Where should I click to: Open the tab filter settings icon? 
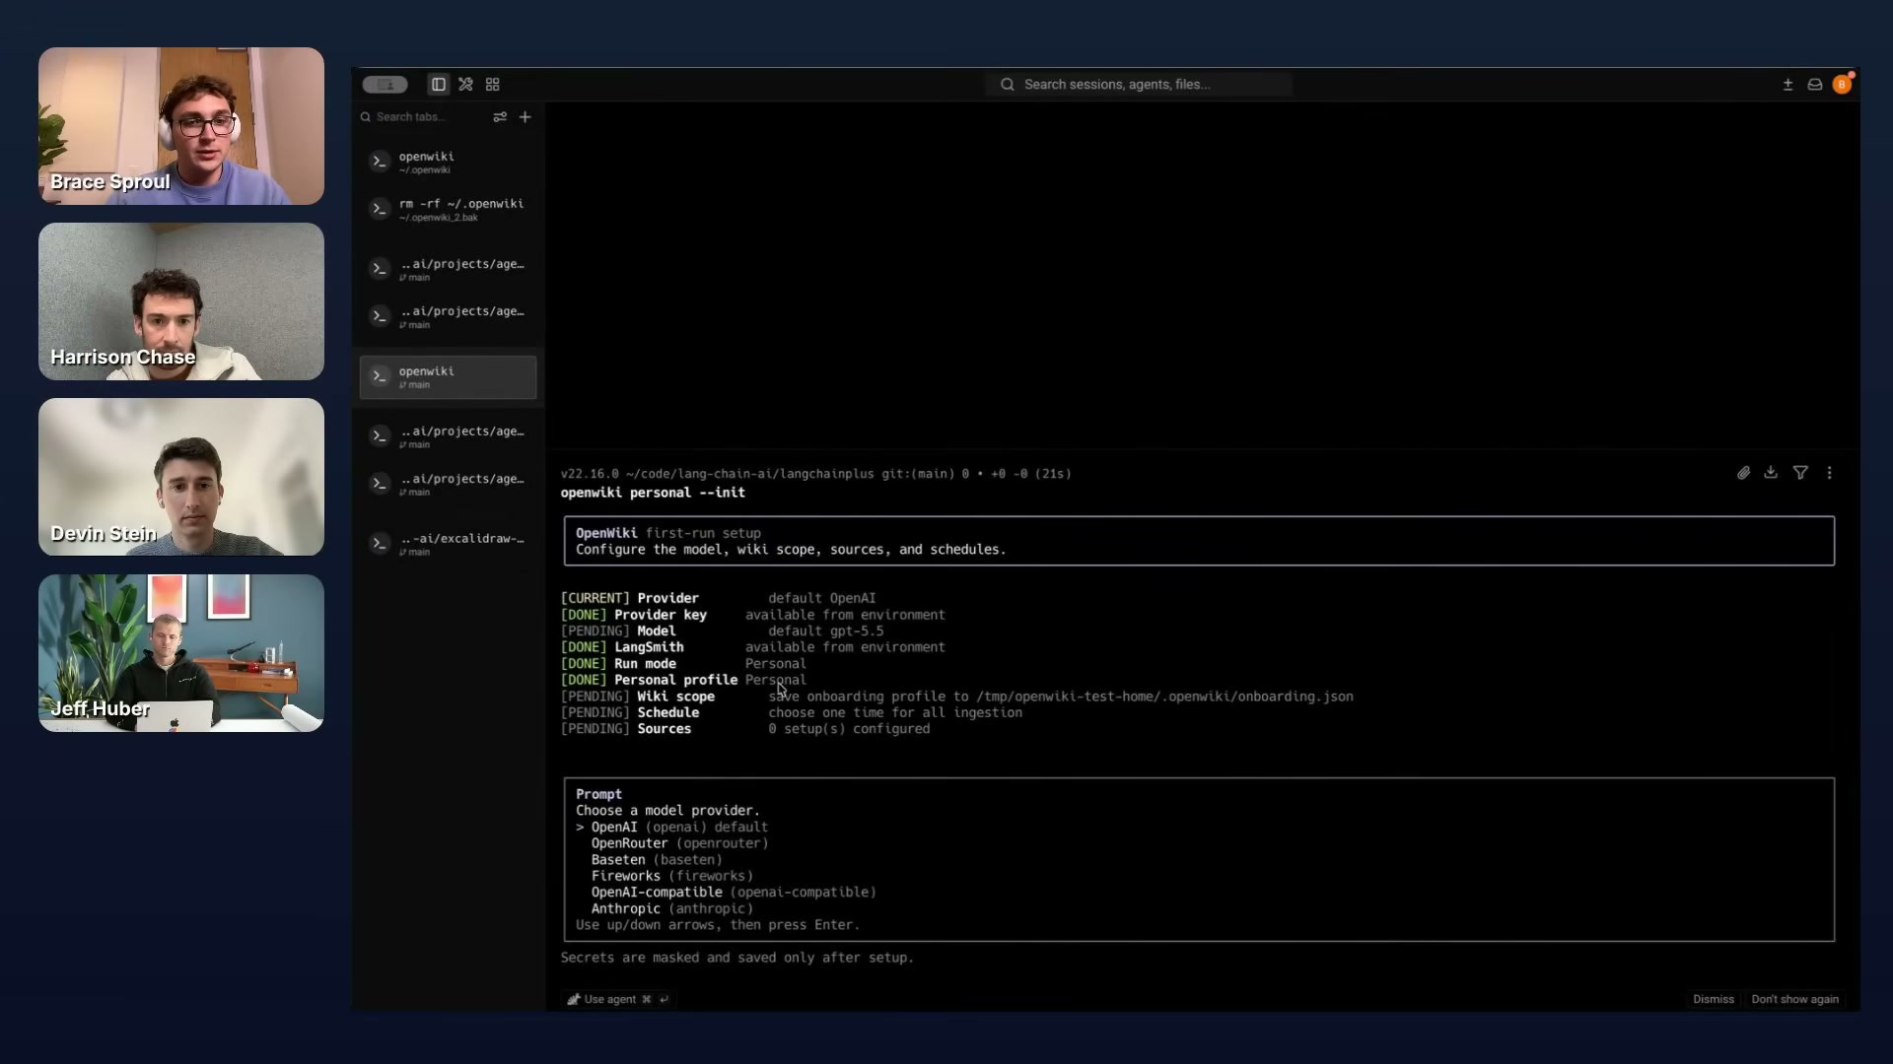[x=500, y=117]
